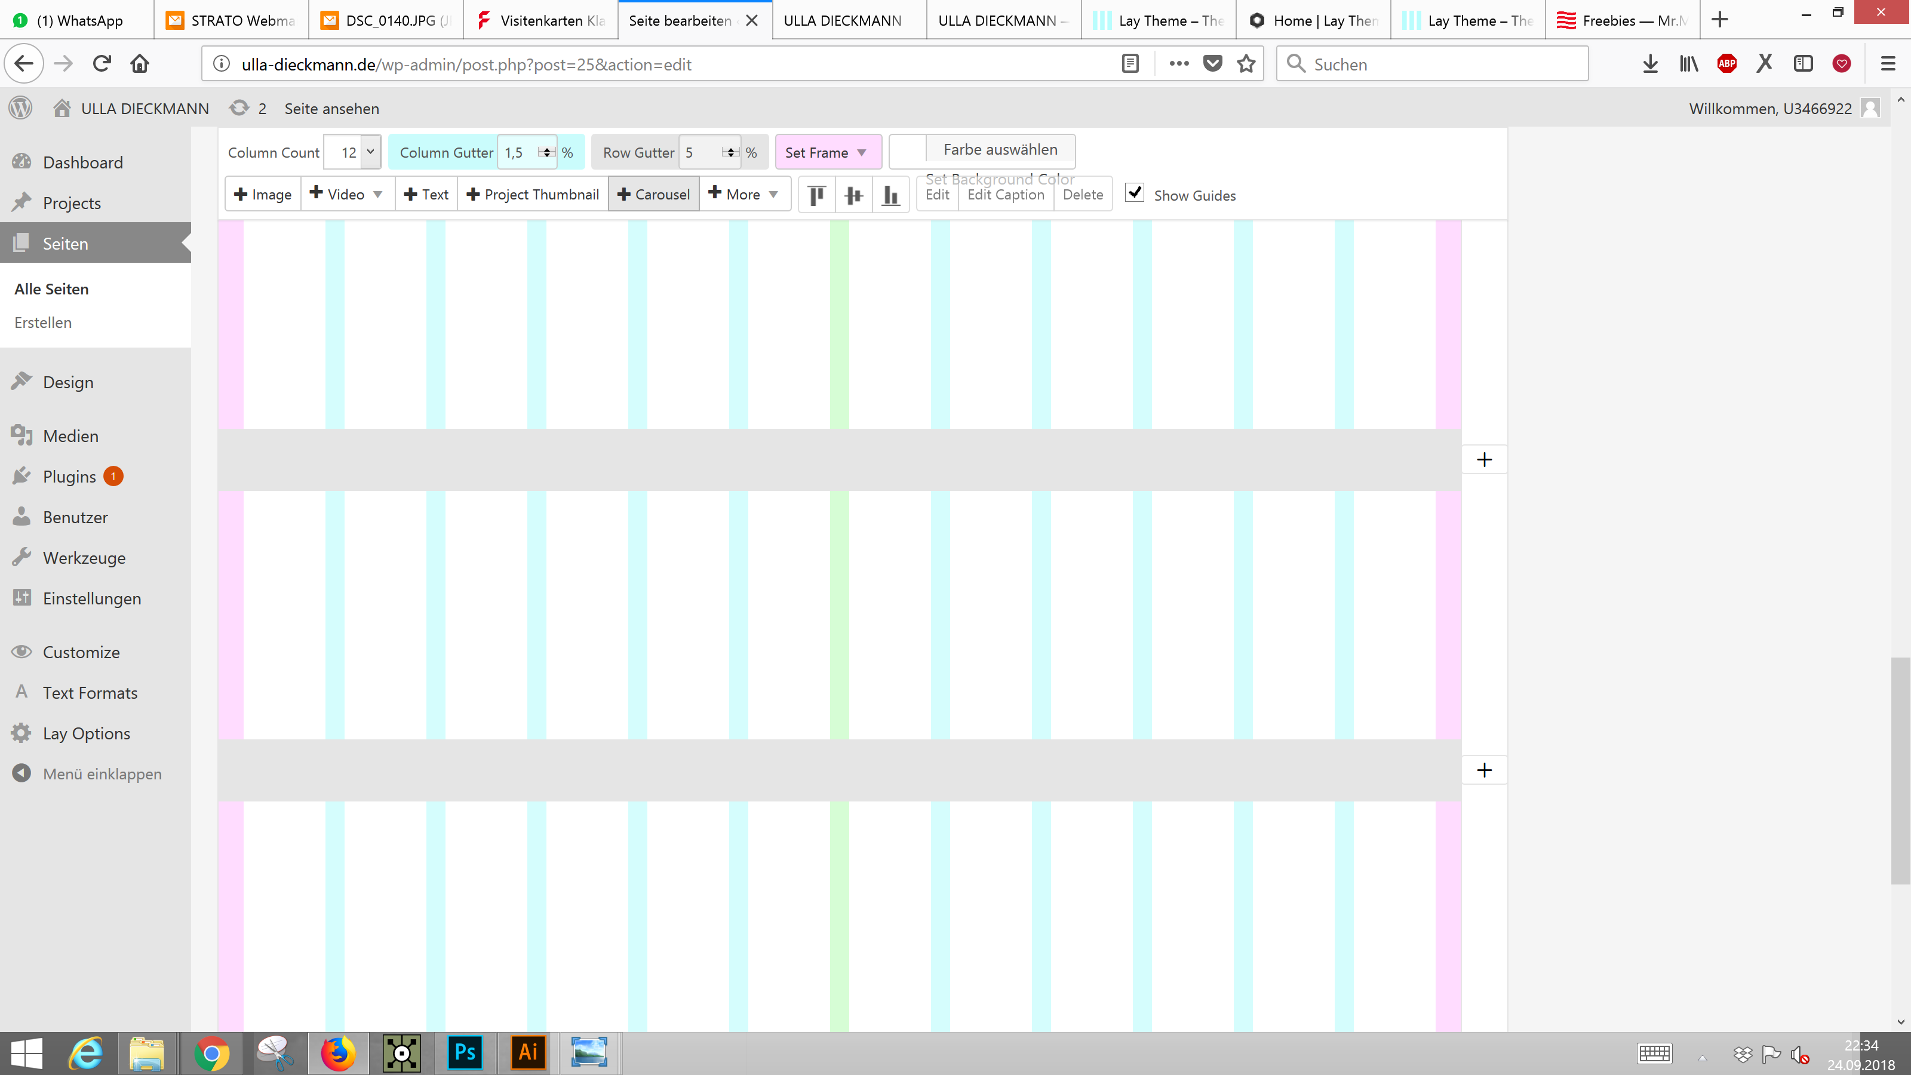Expand the Set Frame dropdown

(x=827, y=152)
